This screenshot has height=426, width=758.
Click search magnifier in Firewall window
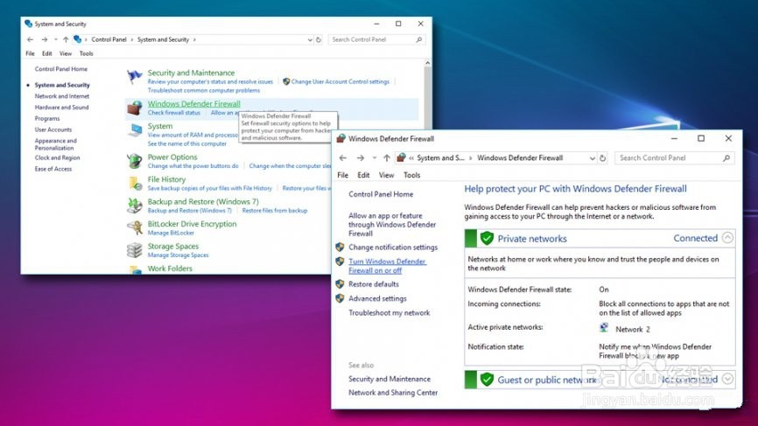(x=726, y=158)
